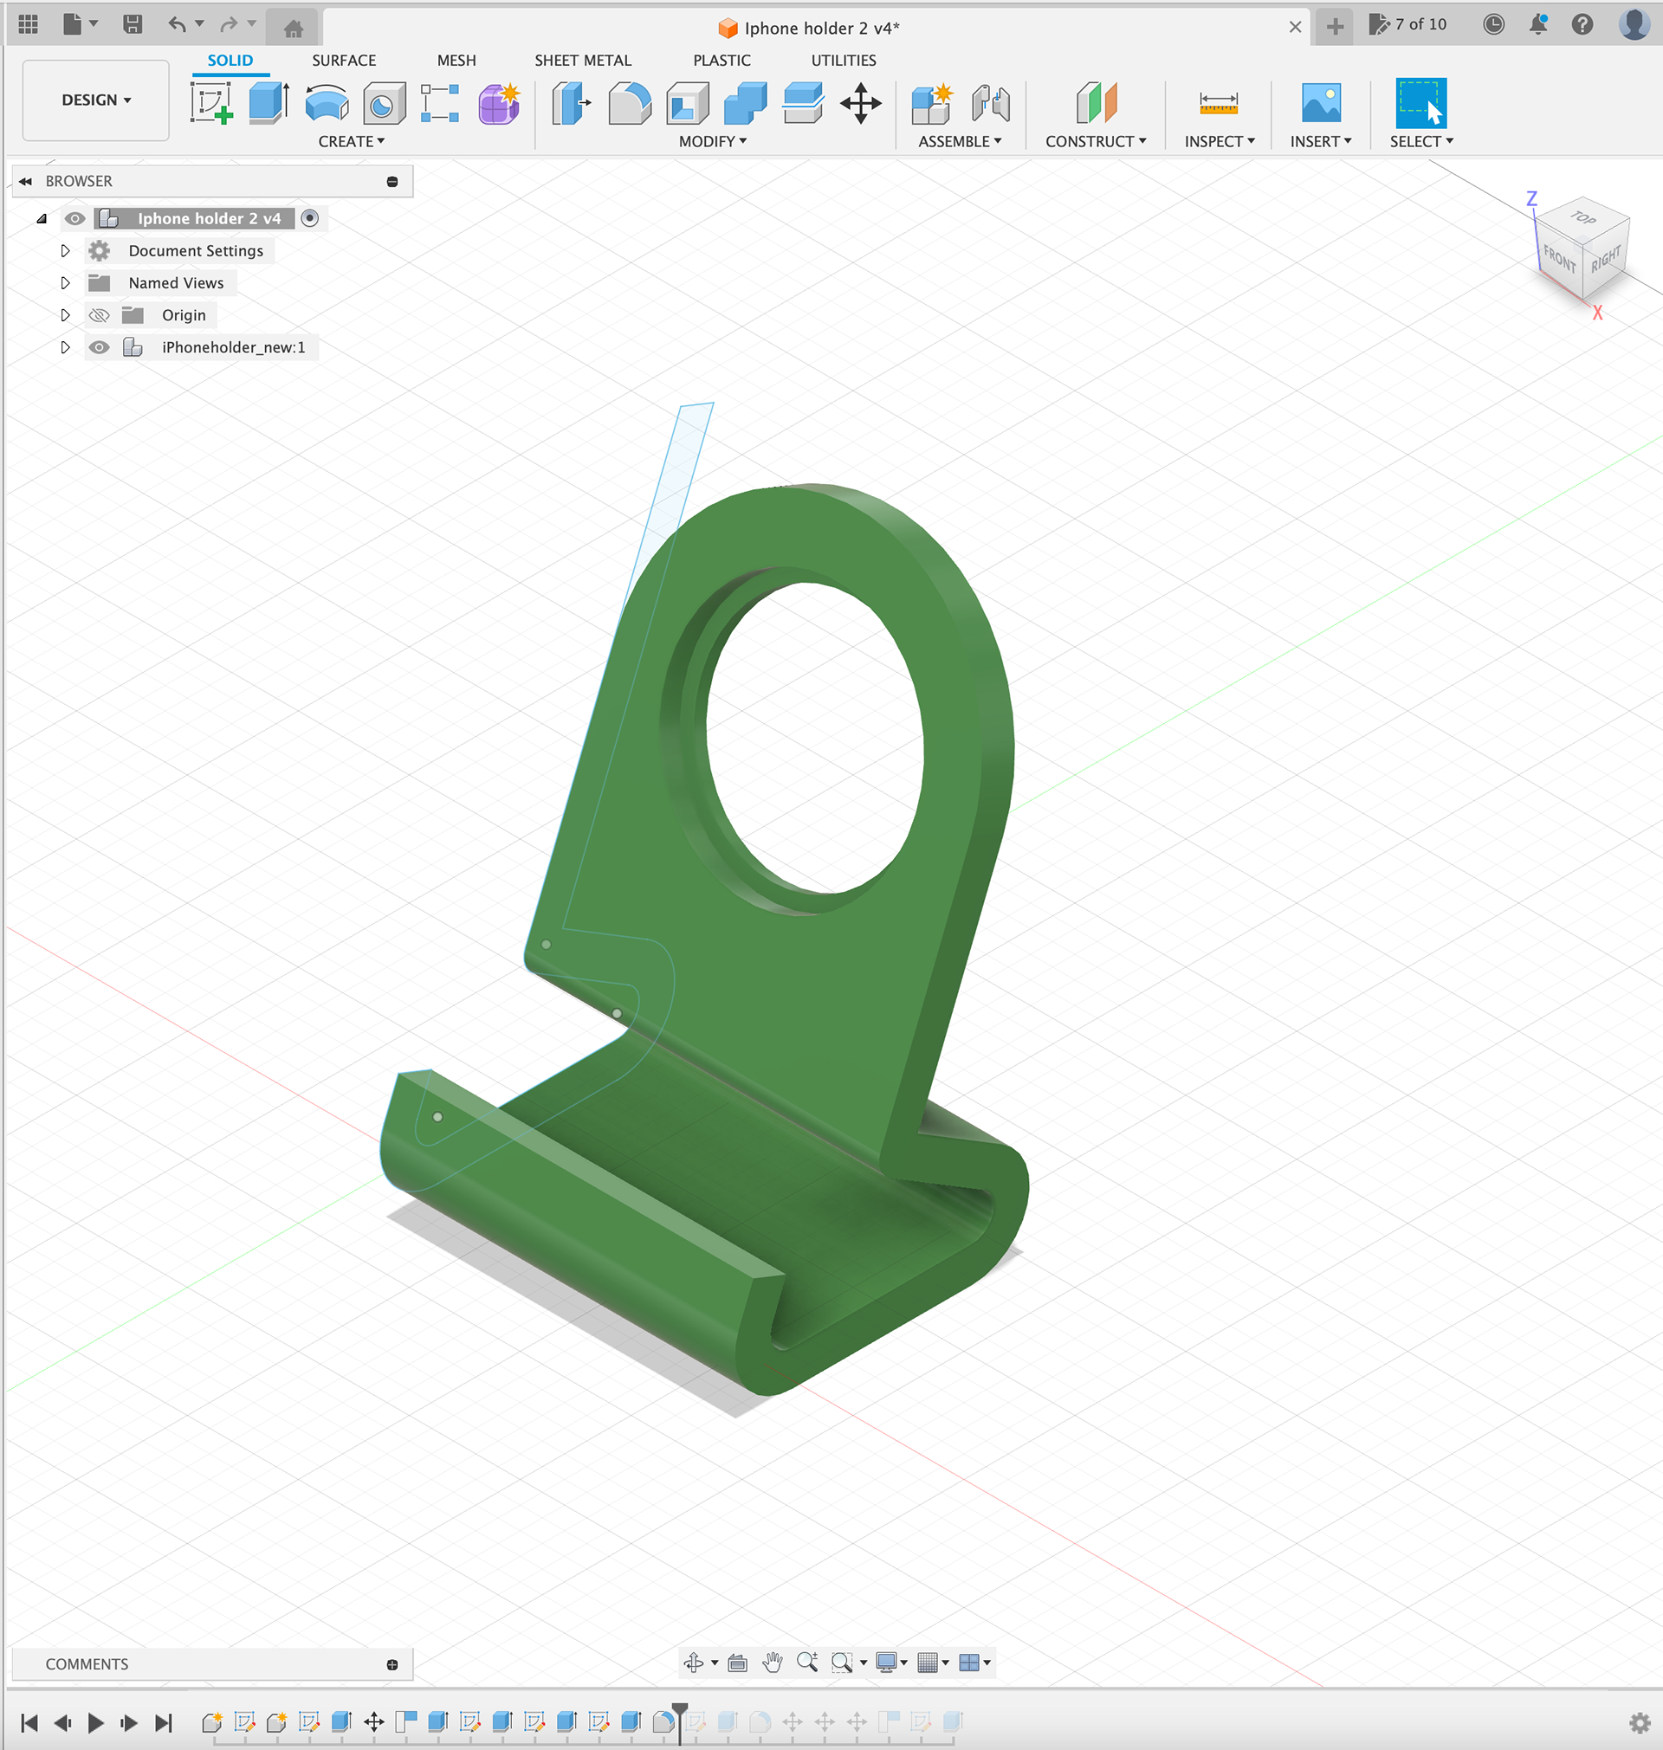Screen dimensions: 1663x1750
Task: Open the MODIFY dropdown menu
Action: pos(713,142)
